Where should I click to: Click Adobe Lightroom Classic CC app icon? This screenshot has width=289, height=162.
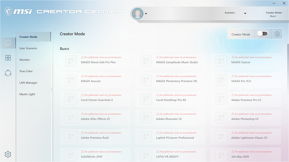click(x=221, y=136)
